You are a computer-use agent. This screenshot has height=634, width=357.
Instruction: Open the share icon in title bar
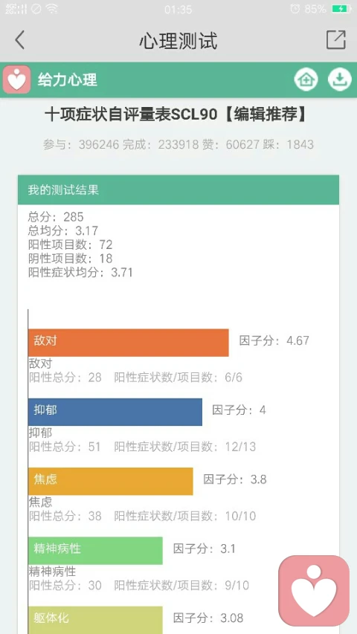336,39
